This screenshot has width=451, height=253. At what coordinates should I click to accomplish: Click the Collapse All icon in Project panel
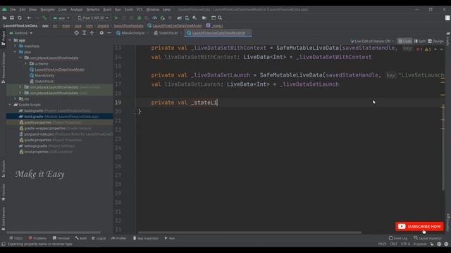[92, 33]
